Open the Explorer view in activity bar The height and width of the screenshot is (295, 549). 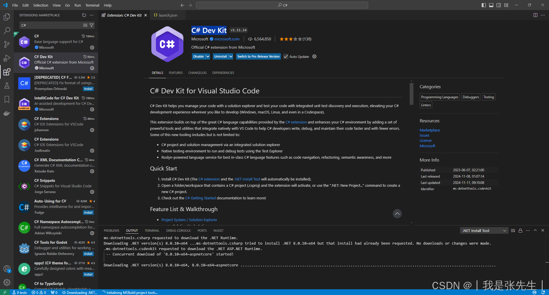click(x=7, y=17)
